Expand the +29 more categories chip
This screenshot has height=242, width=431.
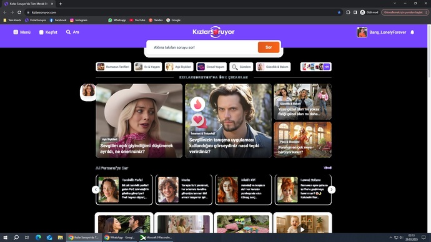316,67
